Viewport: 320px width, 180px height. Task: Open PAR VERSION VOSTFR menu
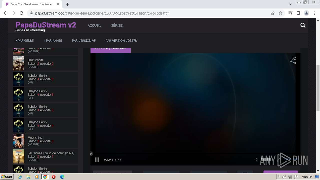[x=121, y=40]
